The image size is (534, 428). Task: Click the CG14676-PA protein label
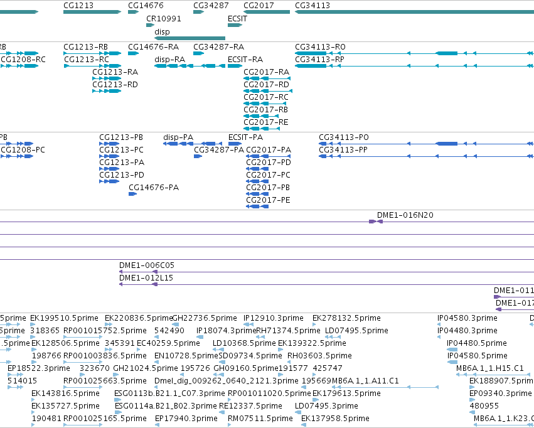(154, 188)
